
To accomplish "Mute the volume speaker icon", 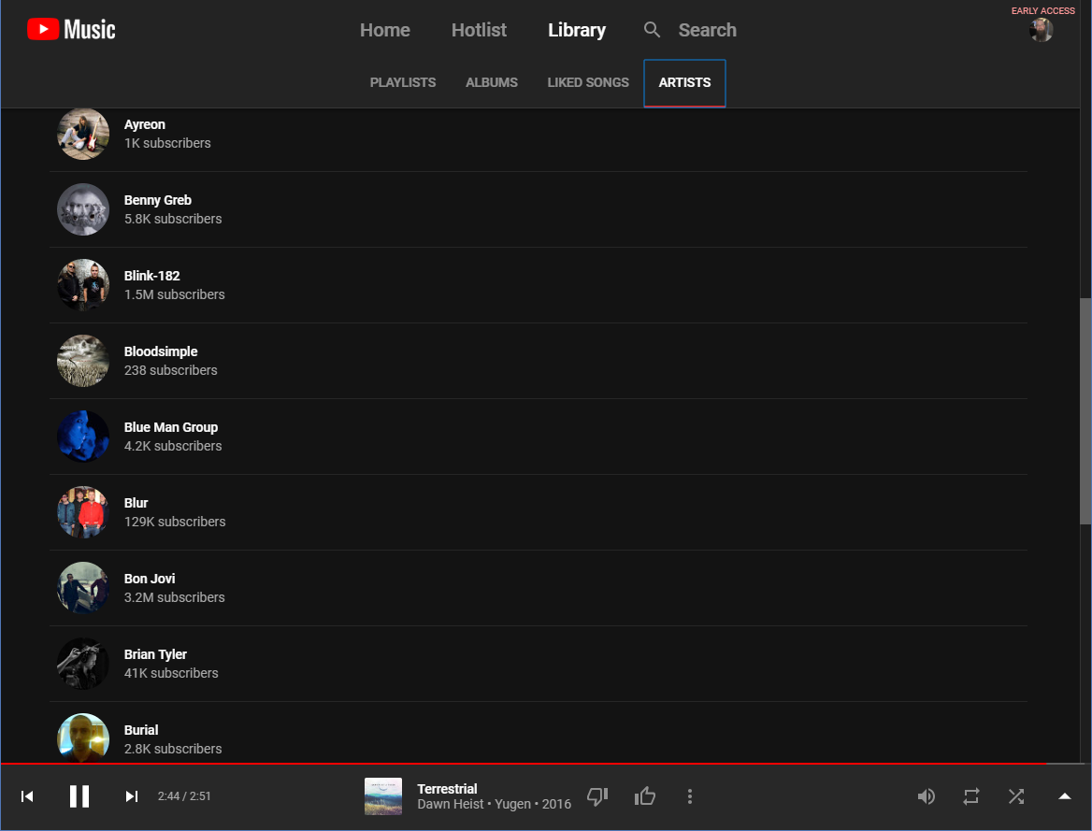I will 926,796.
